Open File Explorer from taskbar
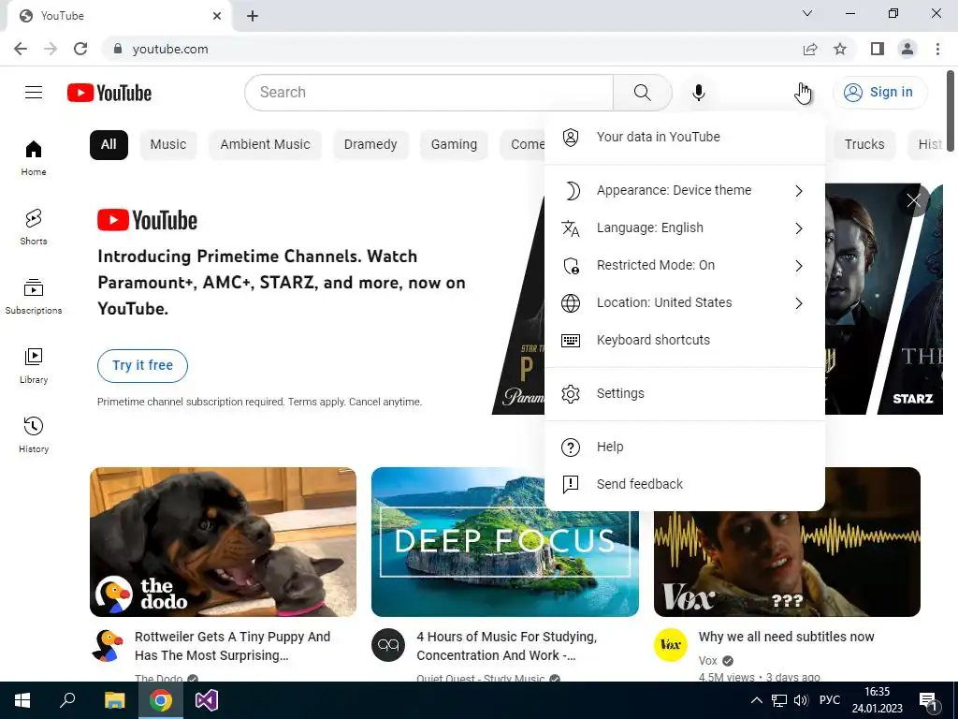The image size is (958, 719). 114,700
